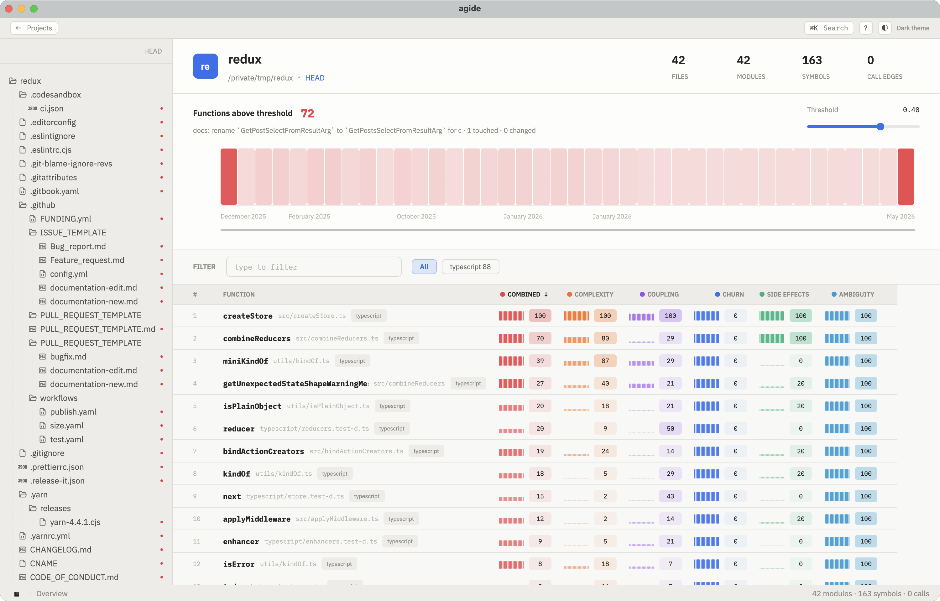Click the stop square icon in status bar
The width and height of the screenshot is (940, 601).
17,593
